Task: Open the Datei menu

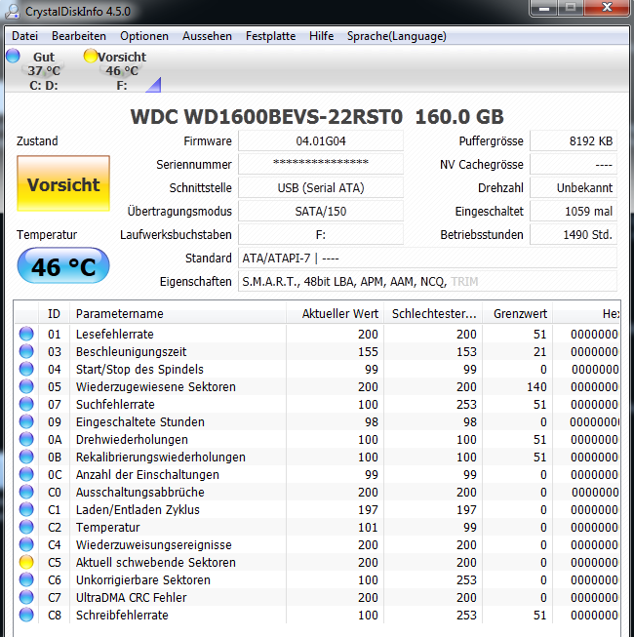Action: pyautogui.click(x=24, y=36)
